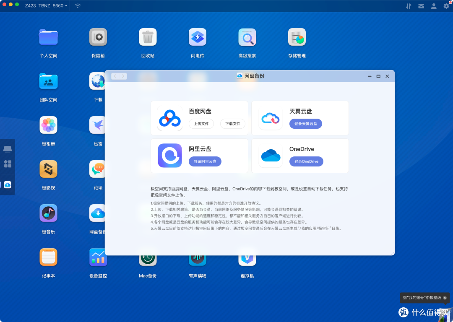This screenshot has width=453, height=322.
Task: Dismiss the wallpaper change tip
Action: pyautogui.click(x=445, y=298)
